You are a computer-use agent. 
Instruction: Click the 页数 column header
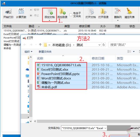(117, 26)
